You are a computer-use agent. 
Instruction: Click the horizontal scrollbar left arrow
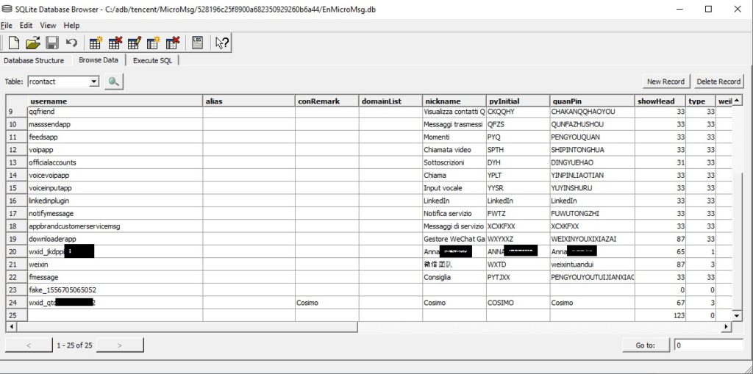click(x=10, y=326)
